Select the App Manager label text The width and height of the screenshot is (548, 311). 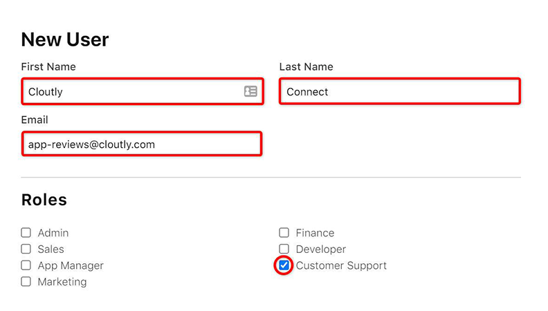point(71,265)
